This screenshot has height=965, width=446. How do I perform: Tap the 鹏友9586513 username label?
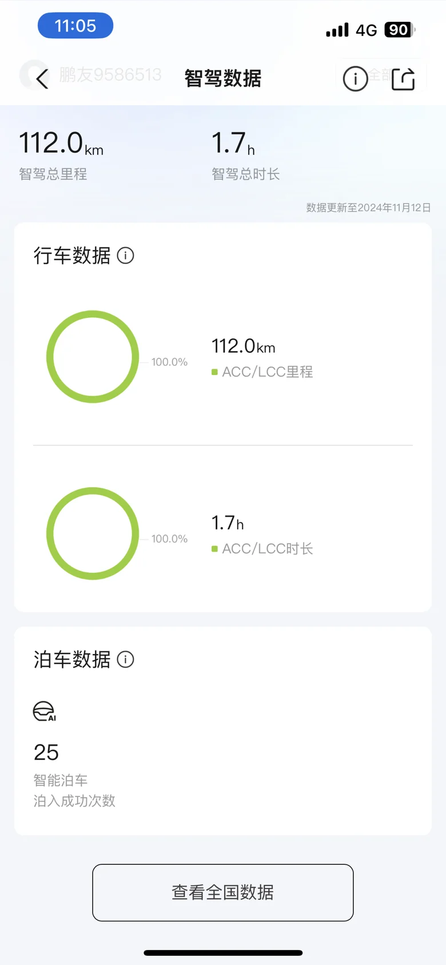(x=110, y=75)
